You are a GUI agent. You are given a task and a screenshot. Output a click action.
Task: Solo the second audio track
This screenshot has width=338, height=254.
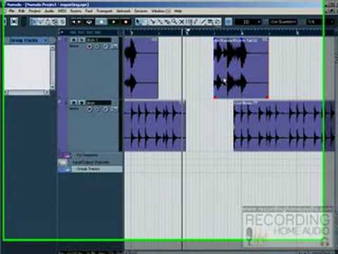[81, 103]
